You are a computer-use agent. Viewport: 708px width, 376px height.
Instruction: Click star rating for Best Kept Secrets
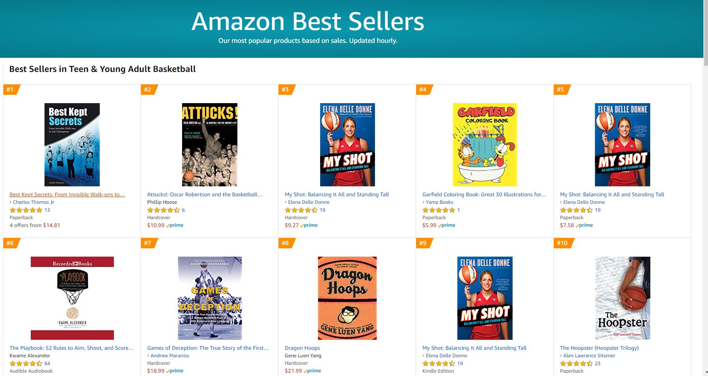click(x=26, y=210)
